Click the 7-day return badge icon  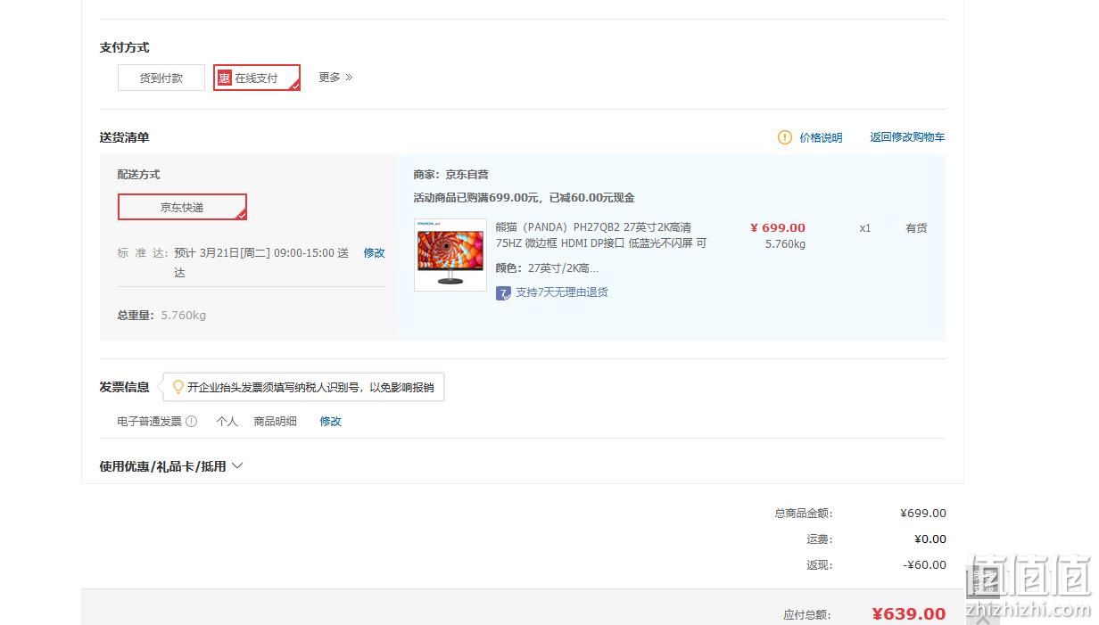click(x=503, y=292)
